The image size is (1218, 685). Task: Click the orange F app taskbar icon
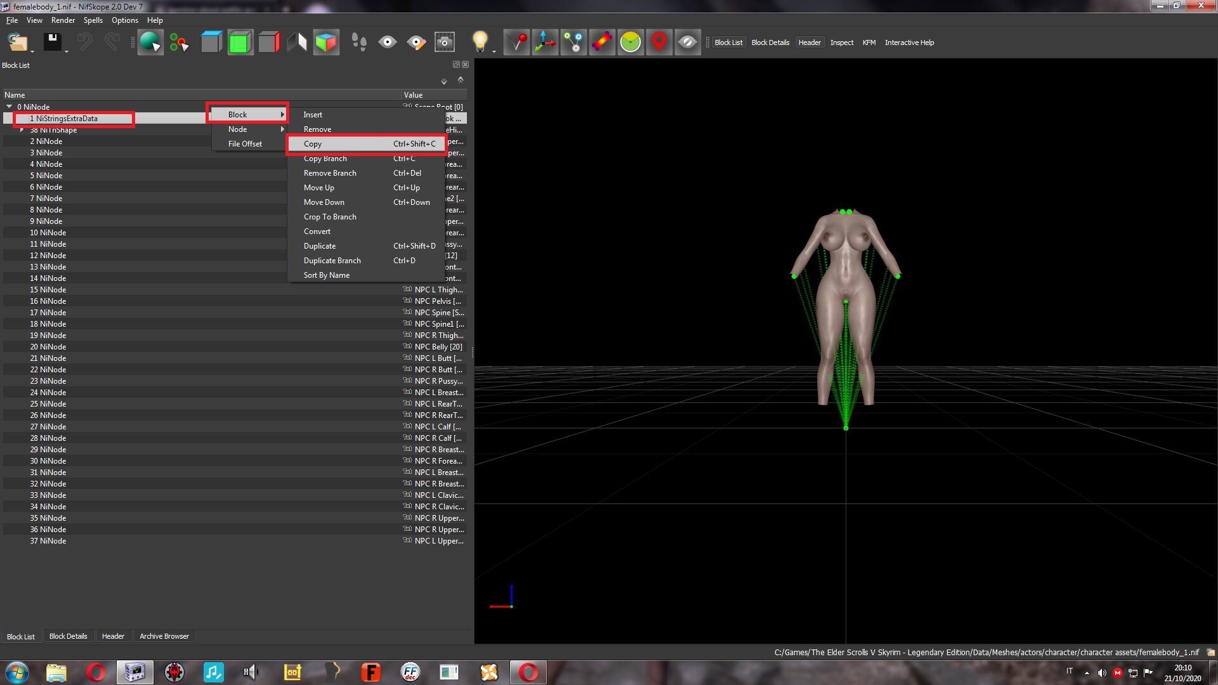pyautogui.click(x=370, y=672)
